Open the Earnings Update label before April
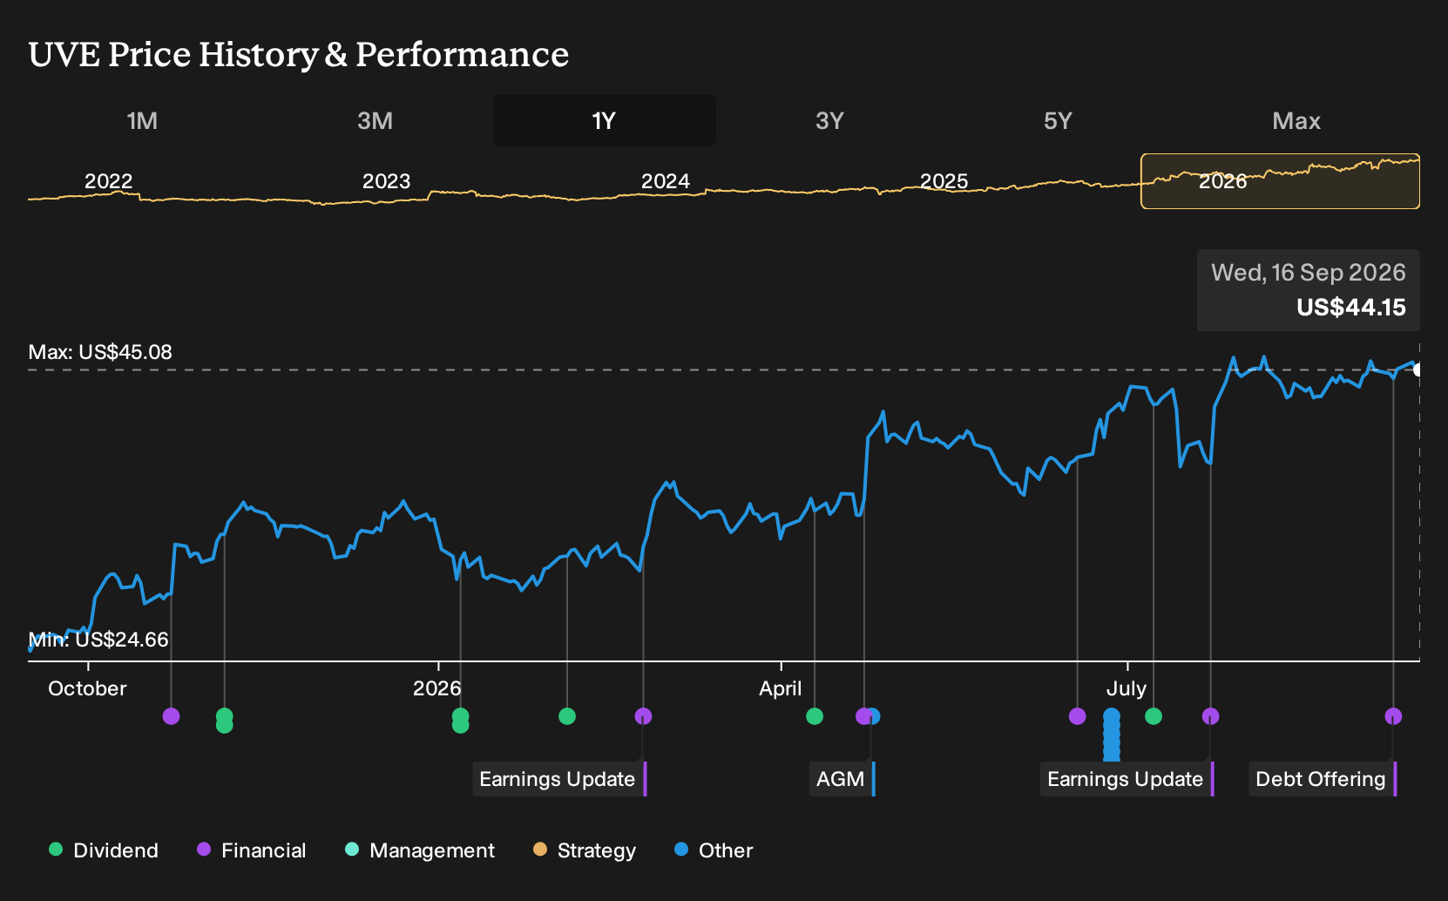1448x901 pixels. pyautogui.click(x=559, y=779)
